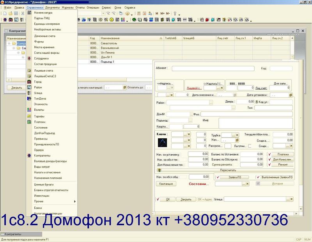Click the Лицевые счета menu icon

30,70
